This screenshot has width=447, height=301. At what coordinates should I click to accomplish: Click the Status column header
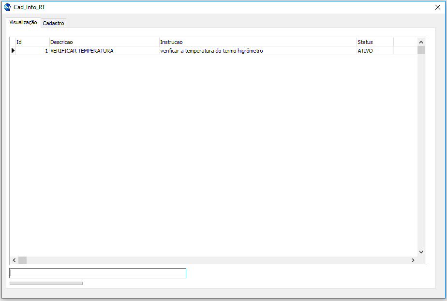pyautogui.click(x=374, y=42)
